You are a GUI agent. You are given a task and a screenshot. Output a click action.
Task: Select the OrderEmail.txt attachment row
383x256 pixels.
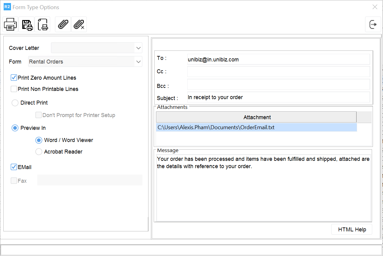coord(256,127)
